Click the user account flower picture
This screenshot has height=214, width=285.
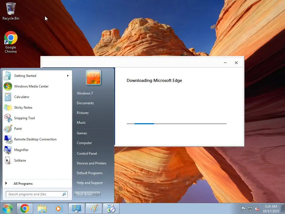click(x=94, y=77)
